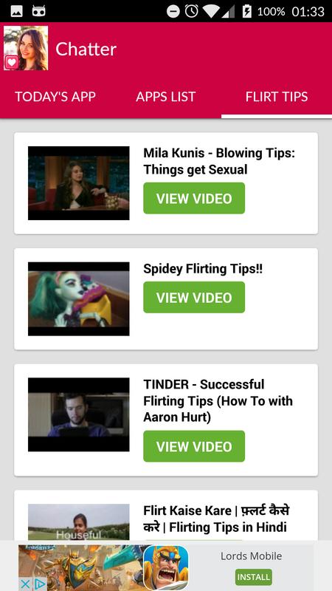Tap the Lords Mobile ad app icon
This screenshot has width=332, height=591.
coord(166,567)
